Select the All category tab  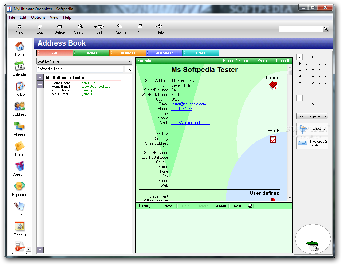click(55, 53)
